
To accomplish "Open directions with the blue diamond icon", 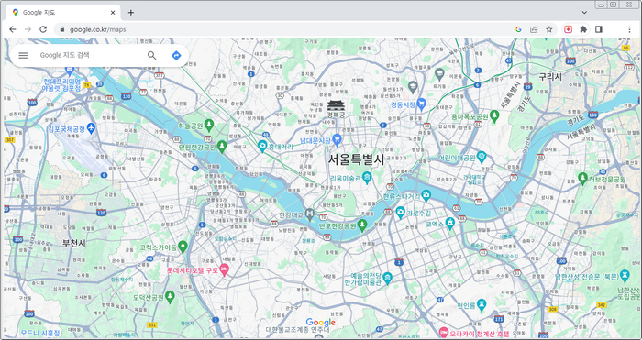I will (176, 56).
